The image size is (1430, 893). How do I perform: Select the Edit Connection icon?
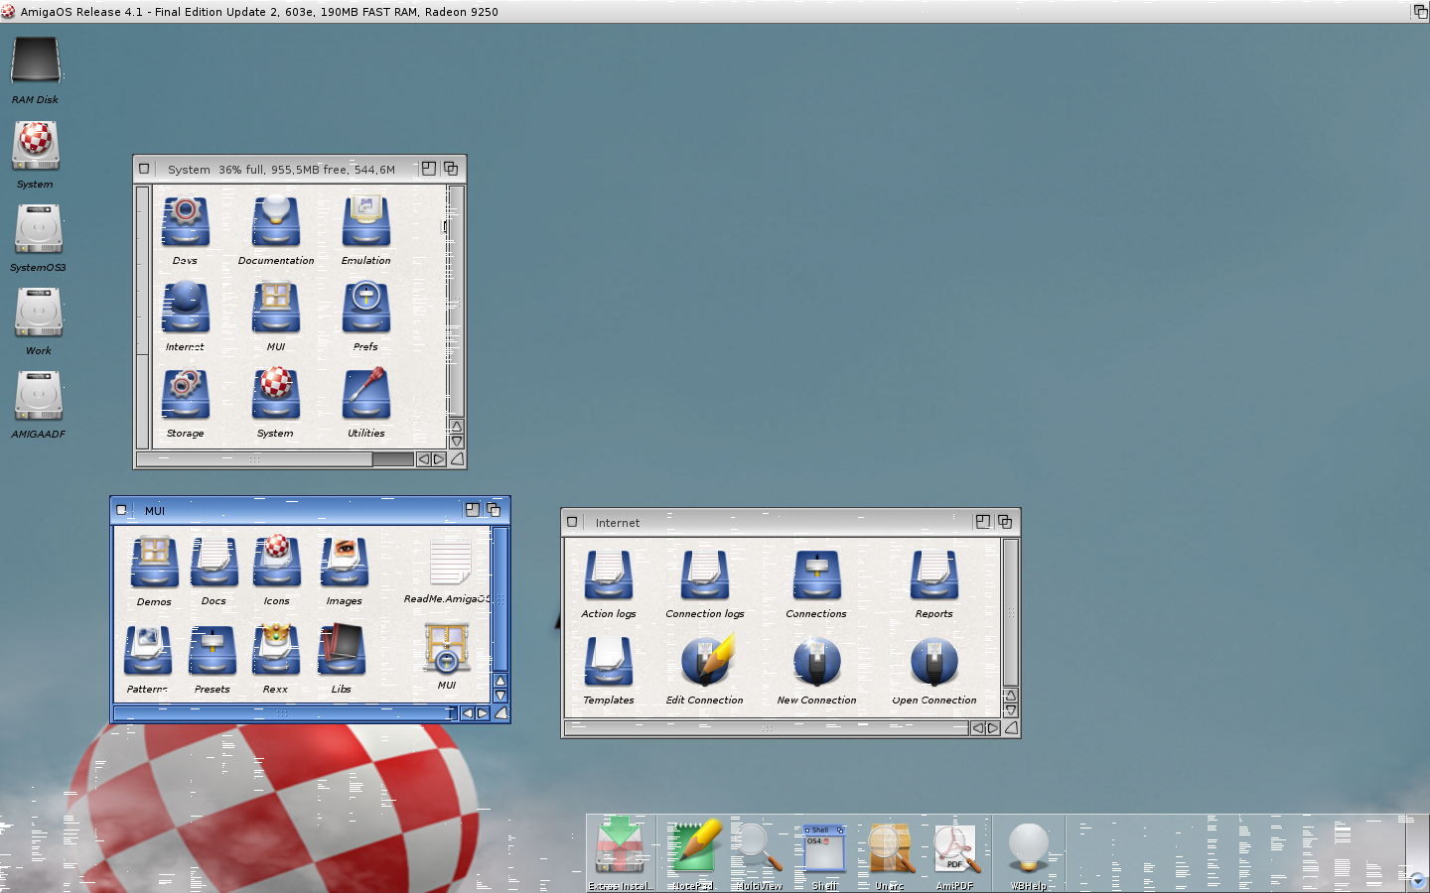point(705,662)
